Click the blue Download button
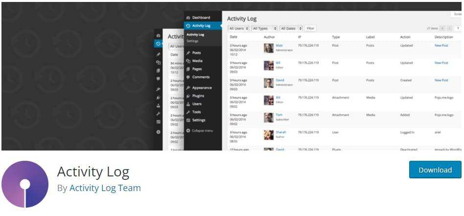The width and height of the screenshot is (464, 216). pos(435,170)
